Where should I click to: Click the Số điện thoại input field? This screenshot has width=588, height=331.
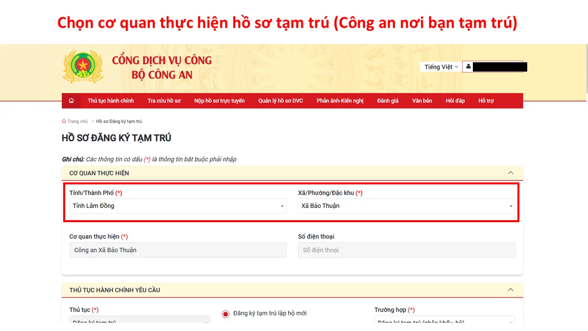pyautogui.click(x=407, y=250)
